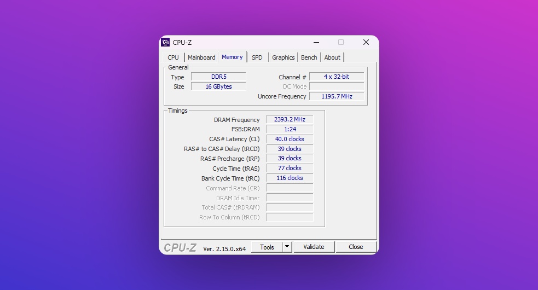
Task: Select the Channel # value field
Action: coord(337,77)
